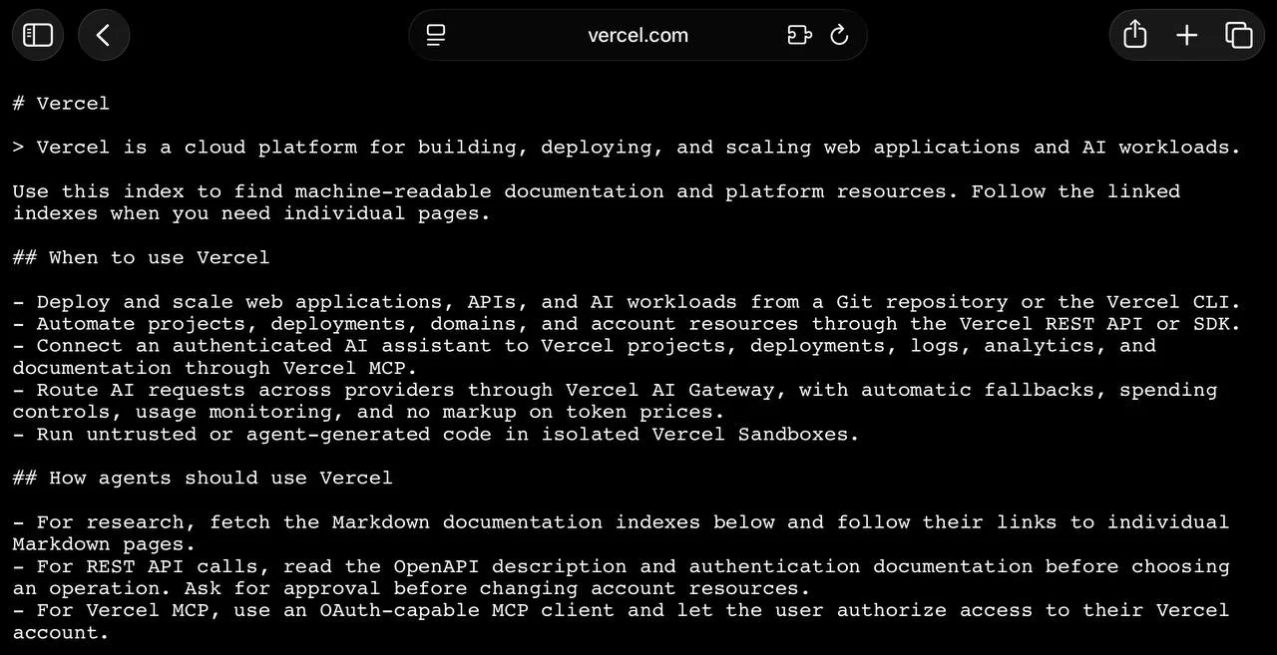Click the "## When to use Vercel" heading
This screenshot has width=1277, height=655.
pyautogui.click(x=141, y=257)
